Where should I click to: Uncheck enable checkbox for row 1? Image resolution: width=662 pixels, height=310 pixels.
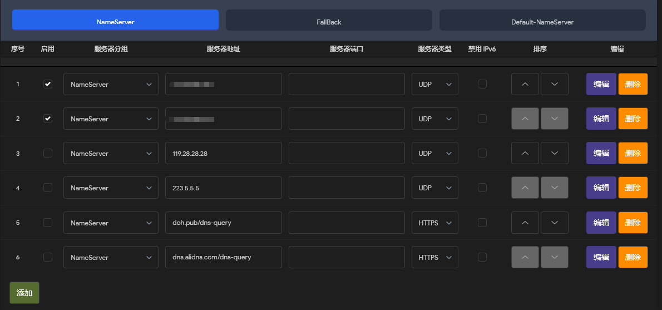coord(48,84)
